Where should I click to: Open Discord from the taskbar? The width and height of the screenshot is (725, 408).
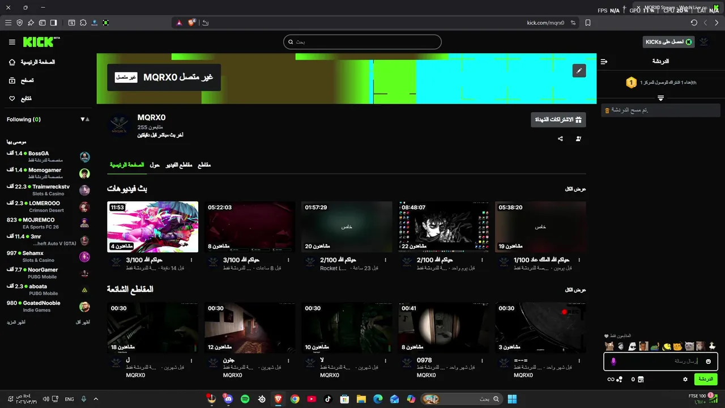point(228,399)
